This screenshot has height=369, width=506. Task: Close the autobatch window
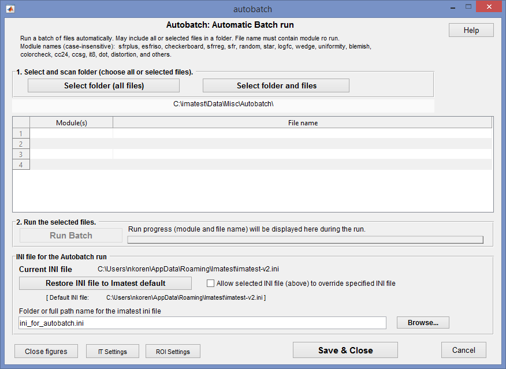tap(489, 7)
